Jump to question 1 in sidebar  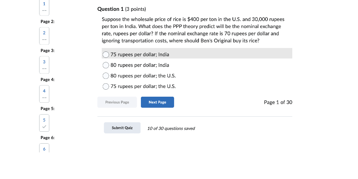[44, 7]
